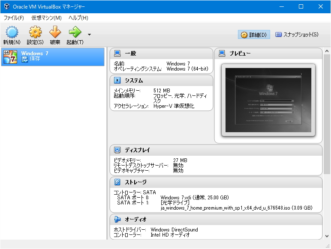331x249 pixels.
Task: Click the VirtualBox title bar logo
Action: [x=7, y=6]
